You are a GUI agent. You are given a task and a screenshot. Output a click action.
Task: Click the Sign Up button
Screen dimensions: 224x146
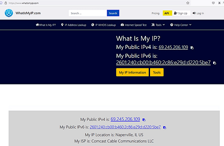pos(181,13)
